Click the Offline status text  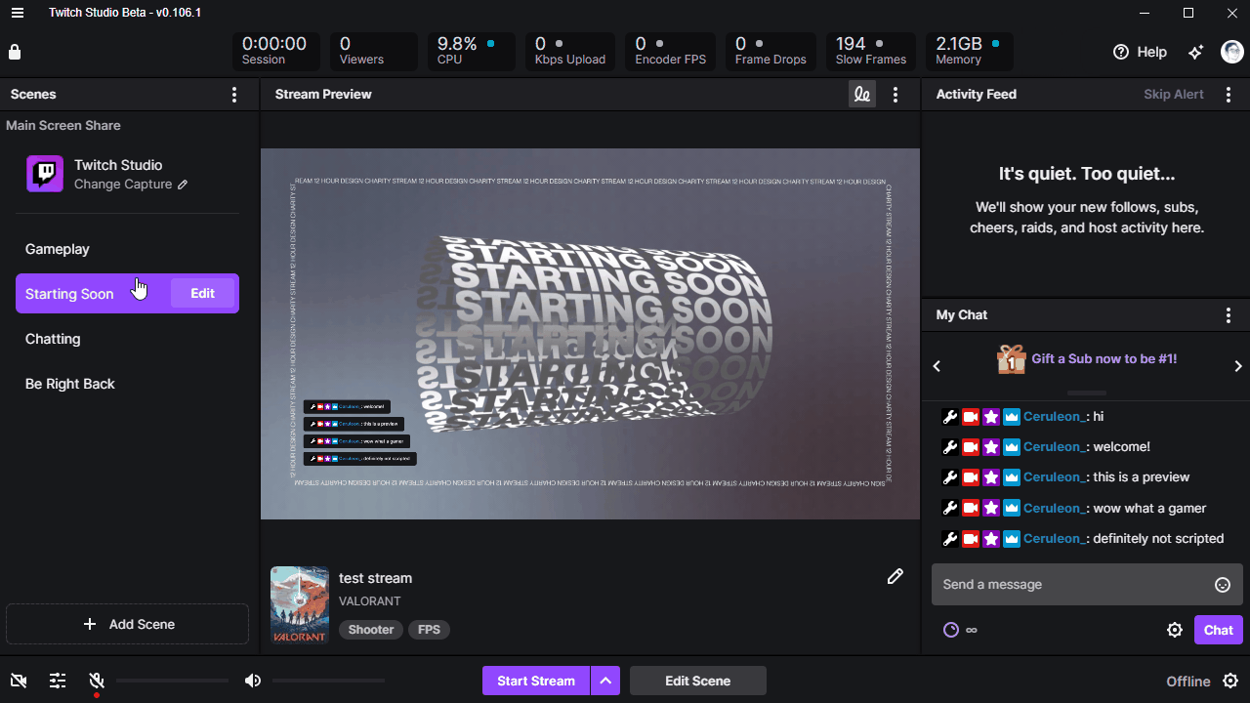[x=1188, y=682]
